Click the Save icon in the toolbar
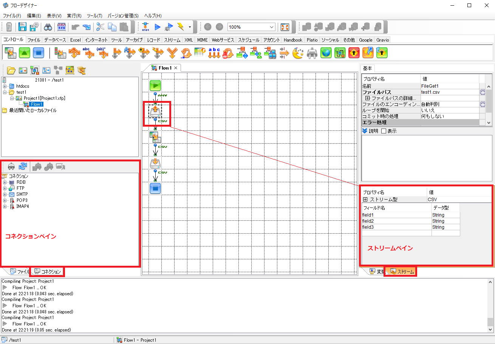The height and width of the screenshot is (344, 495). 23,27
